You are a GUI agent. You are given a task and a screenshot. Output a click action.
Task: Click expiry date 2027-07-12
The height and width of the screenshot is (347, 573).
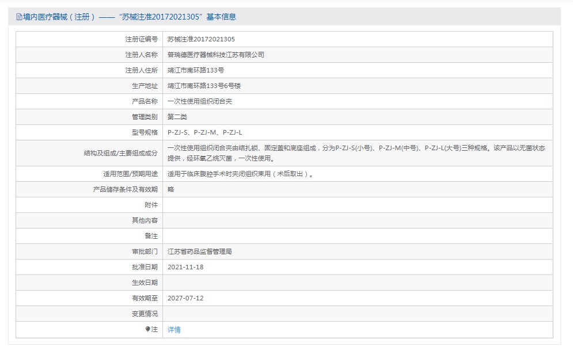point(185,298)
